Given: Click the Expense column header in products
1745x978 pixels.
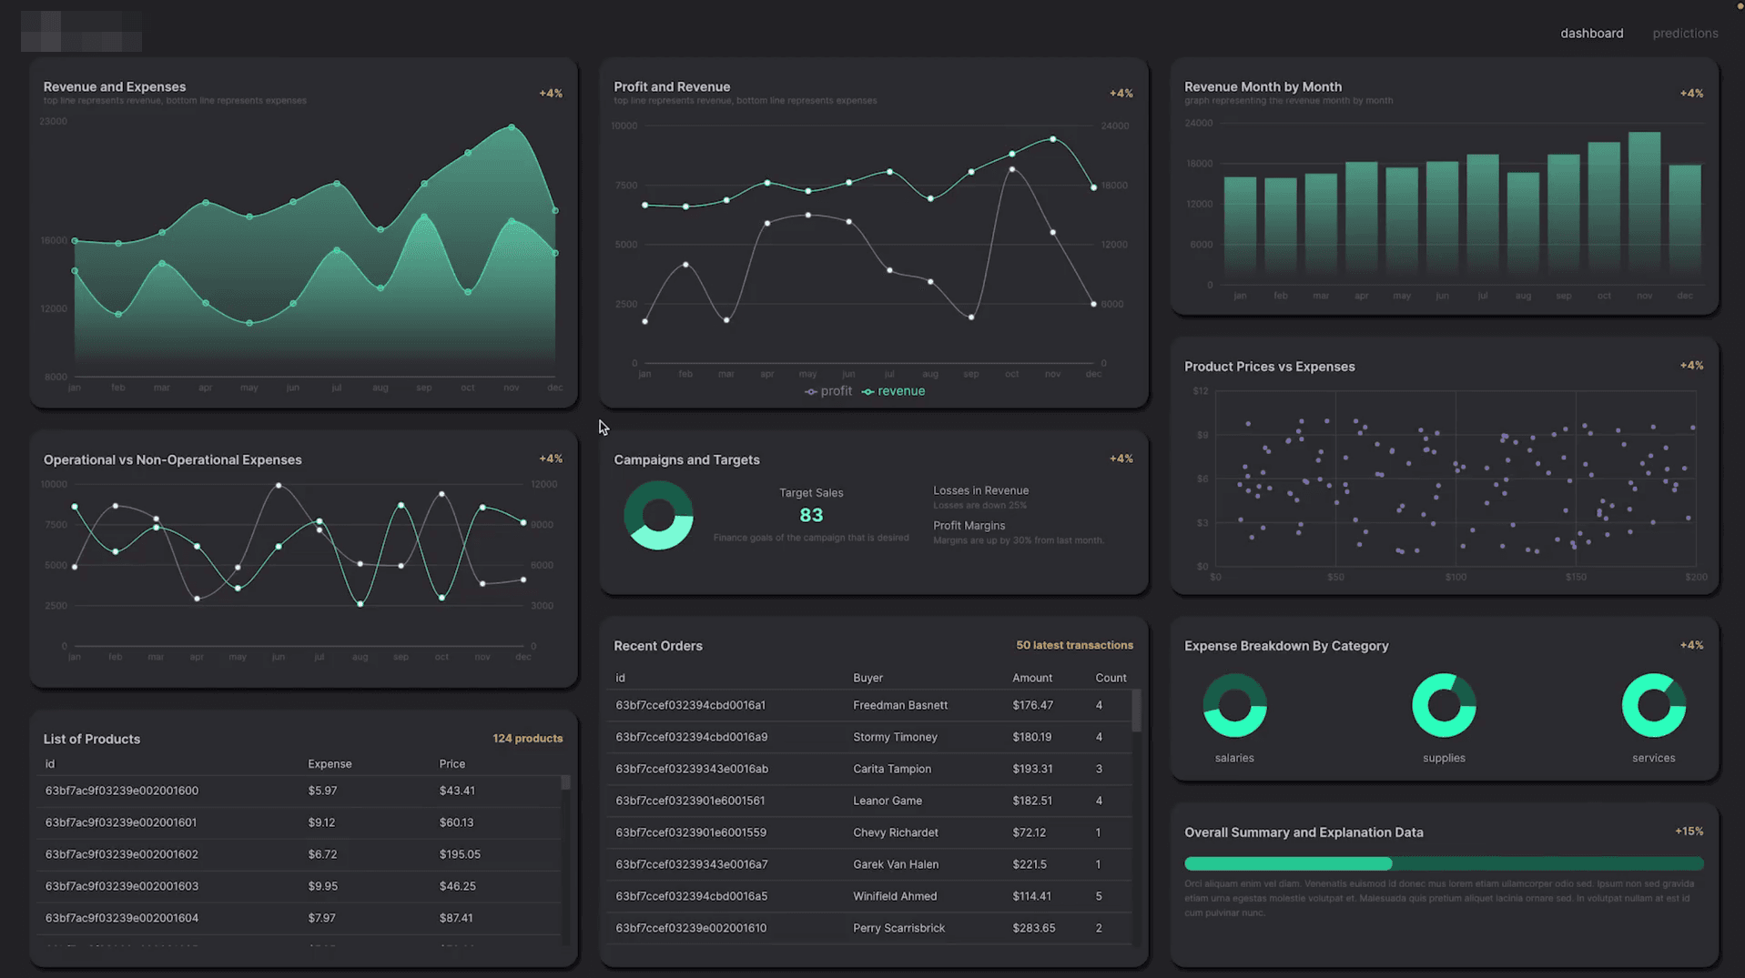Looking at the screenshot, I should pos(330,764).
